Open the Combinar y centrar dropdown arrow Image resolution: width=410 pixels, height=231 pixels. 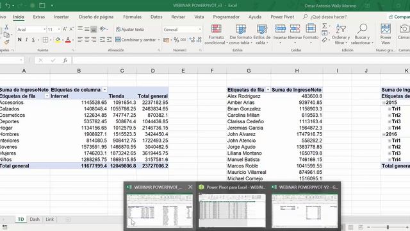pyautogui.click(x=159, y=40)
